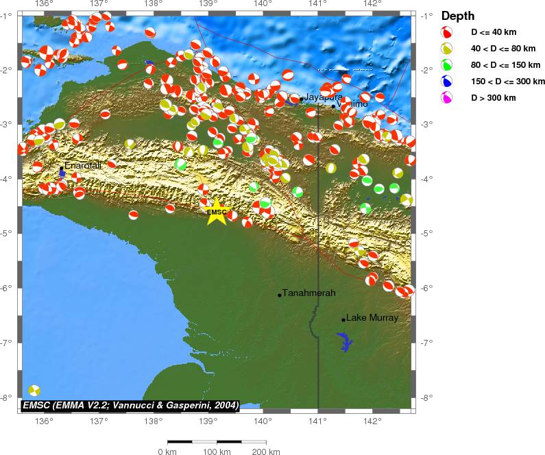Click the blue Lake Murray water body shape
The image size is (545, 455).
(345, 341)
